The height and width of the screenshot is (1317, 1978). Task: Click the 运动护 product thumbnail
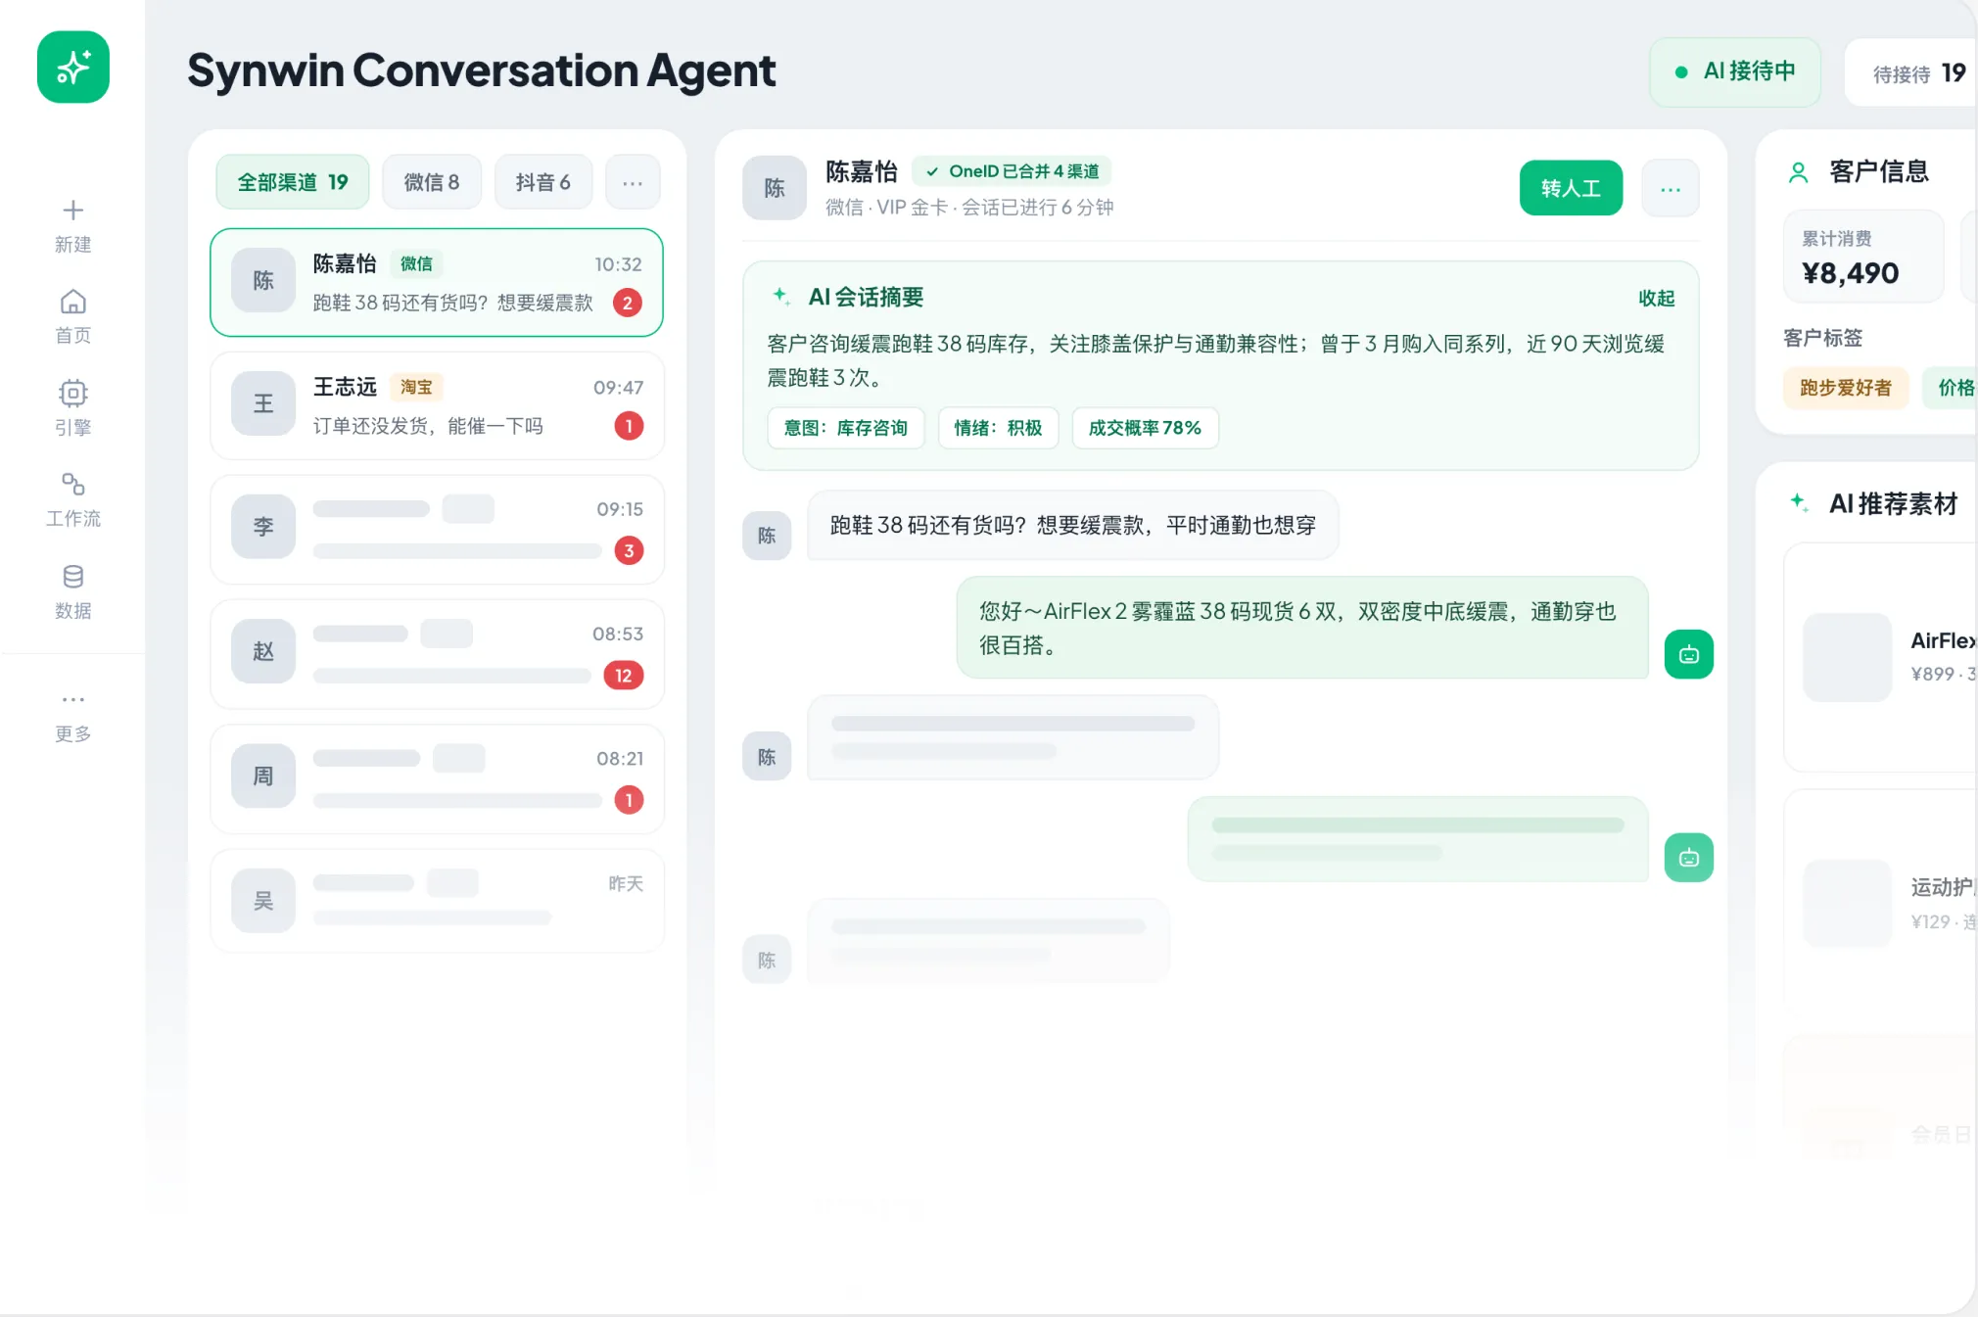point(1848,903)
